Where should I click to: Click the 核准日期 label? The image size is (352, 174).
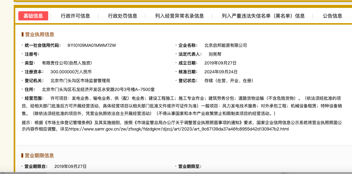(188, 72)
